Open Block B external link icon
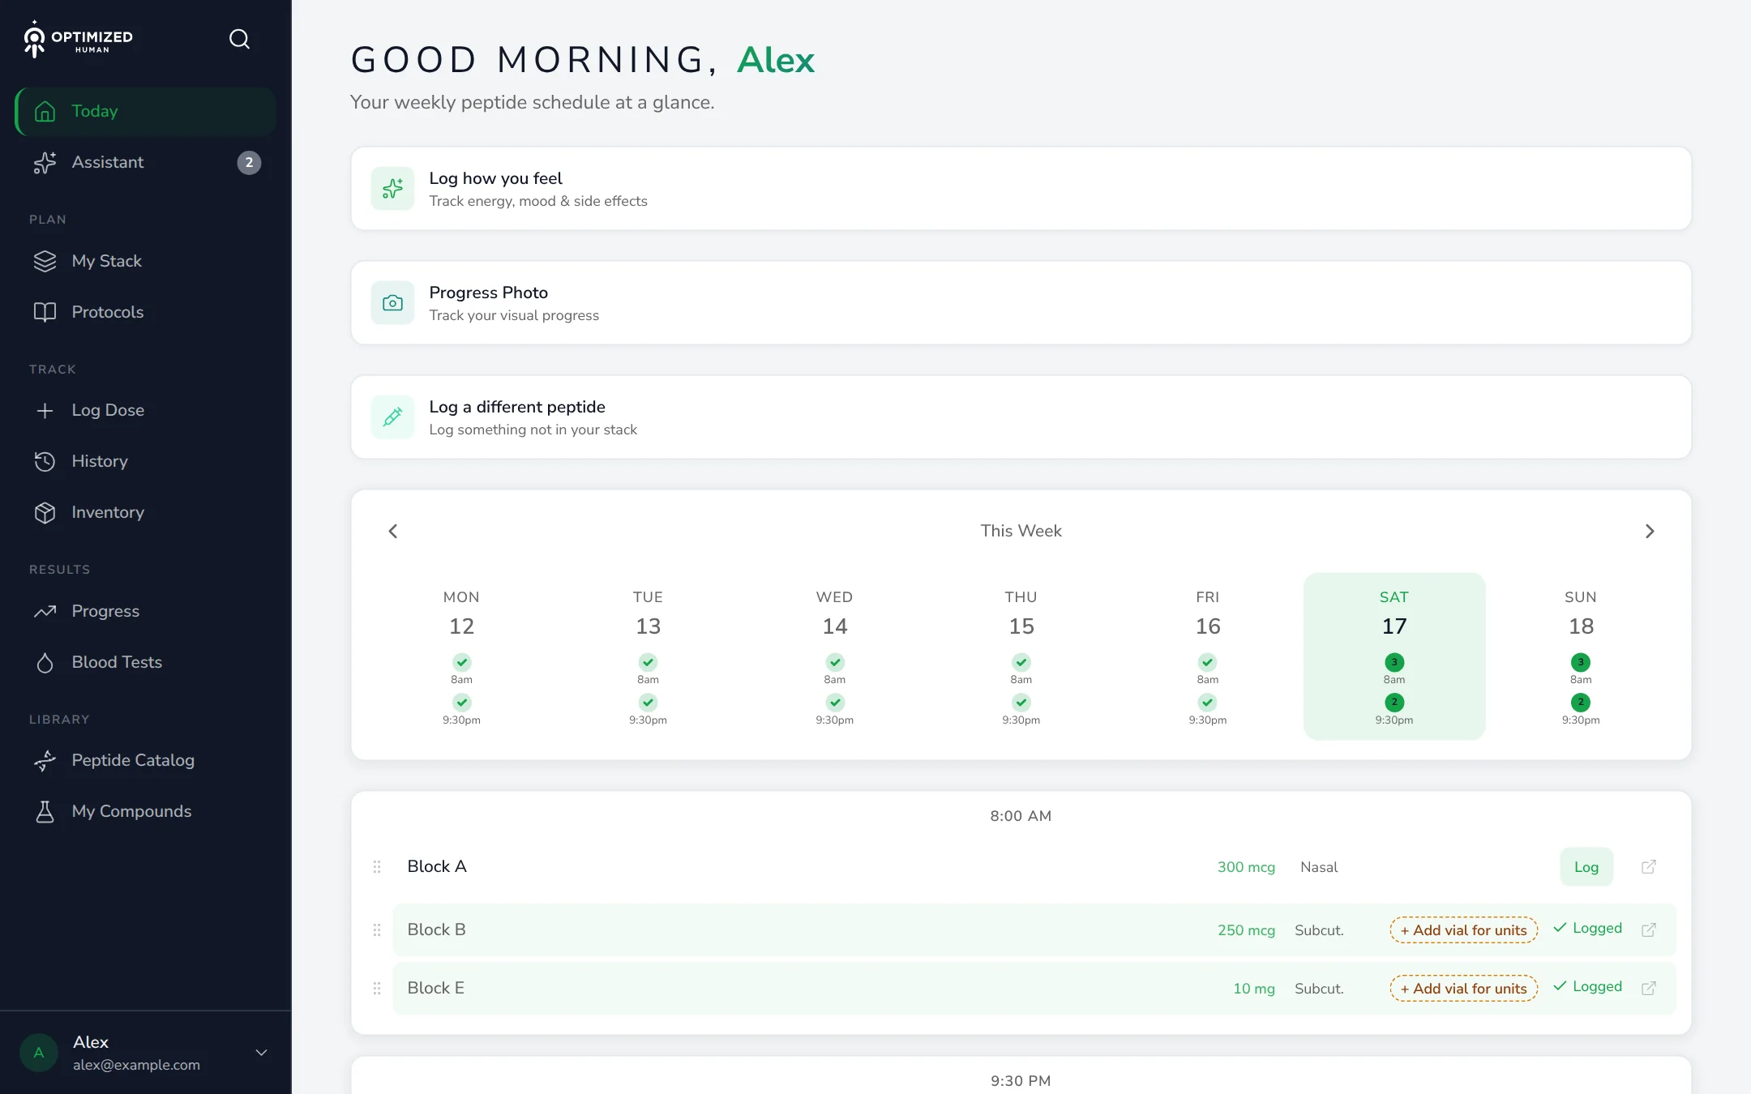Viewport: 1751px width, 1094px height. [x=1649, y=930]
